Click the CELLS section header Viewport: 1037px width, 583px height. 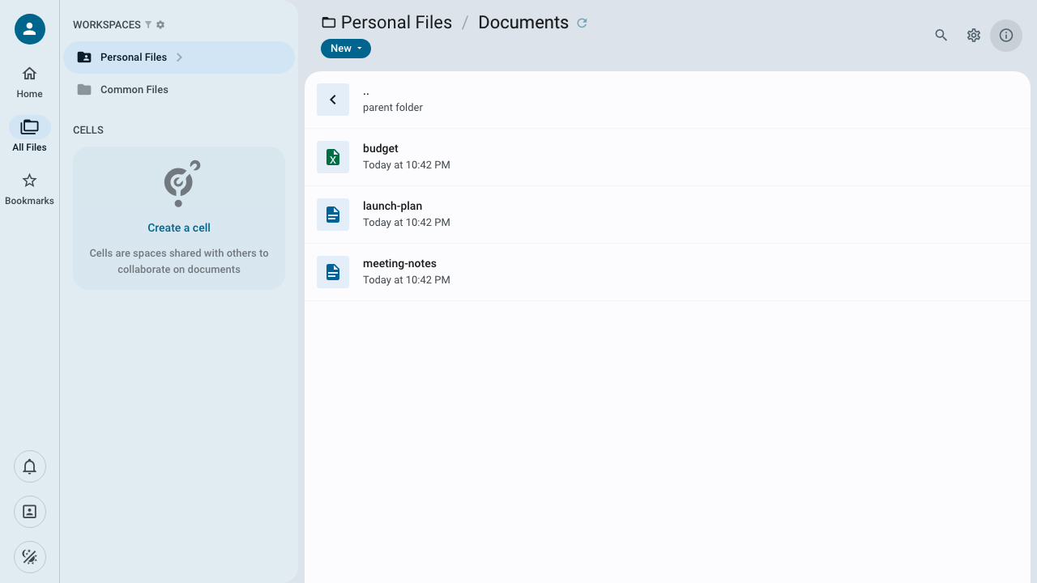click(x=88, y=130)
